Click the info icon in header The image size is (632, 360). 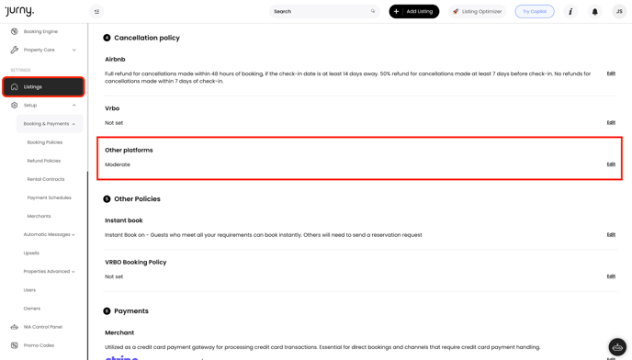[x=570, y=12]
